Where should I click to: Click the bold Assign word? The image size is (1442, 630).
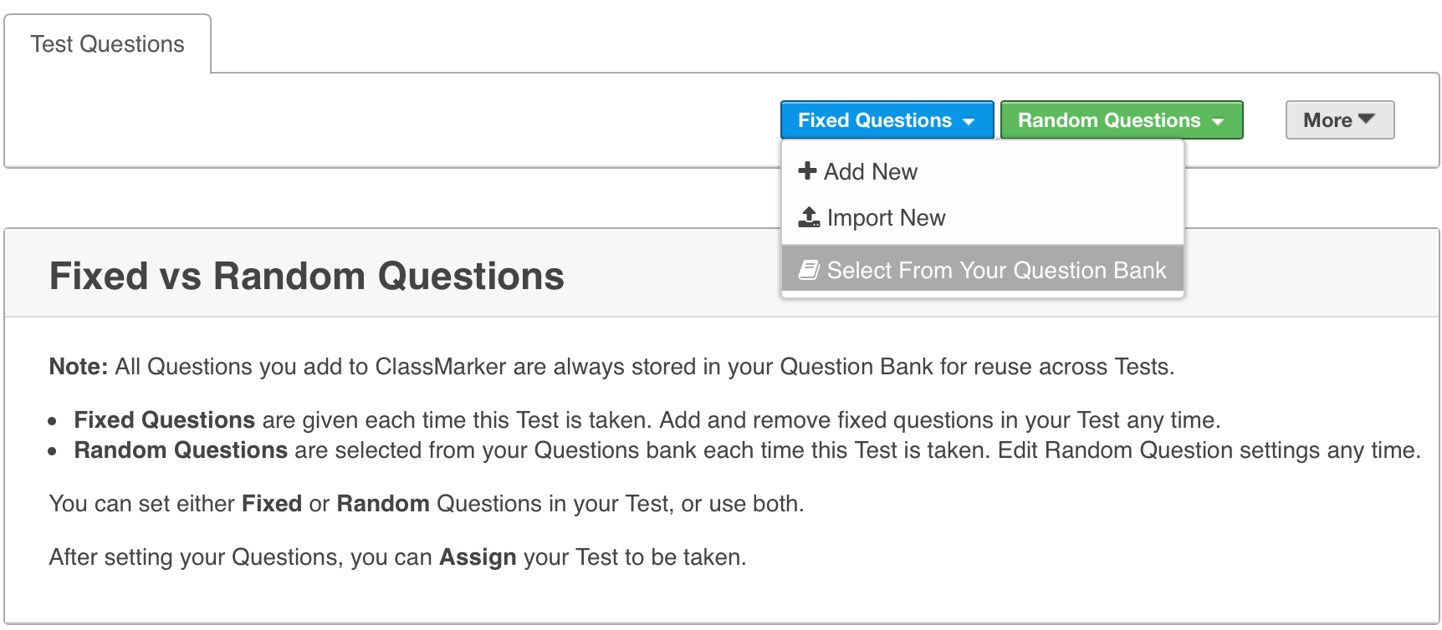coord(478,557)
